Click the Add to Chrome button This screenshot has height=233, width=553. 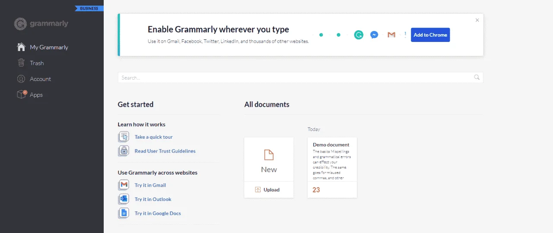[x=430, y=35]
